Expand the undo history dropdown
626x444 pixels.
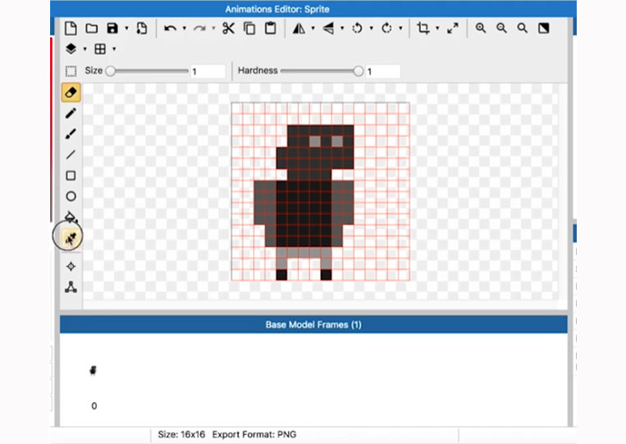click(x=184, y=29)
